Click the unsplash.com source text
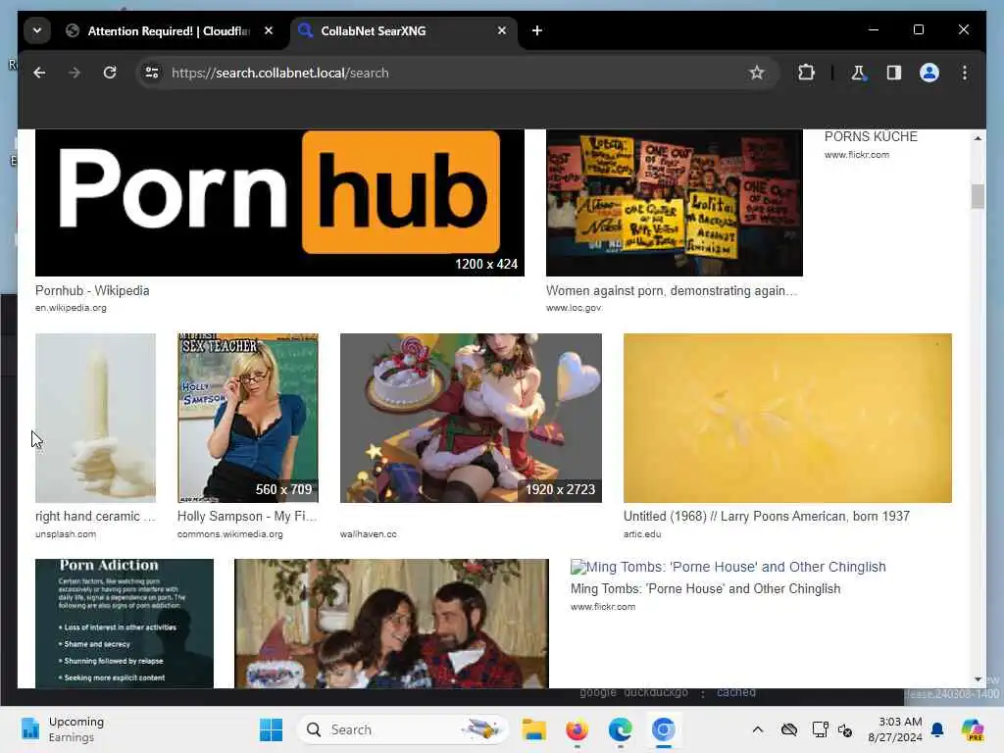 (66, 534)
